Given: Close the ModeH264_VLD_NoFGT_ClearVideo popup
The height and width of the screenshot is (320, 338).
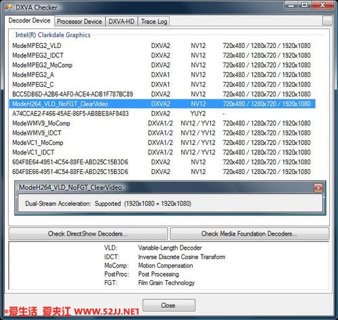Looking at the screenshot, I should tap(318, 187).
